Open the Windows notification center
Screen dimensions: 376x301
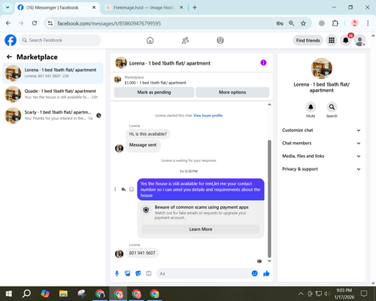click(364, 293)
